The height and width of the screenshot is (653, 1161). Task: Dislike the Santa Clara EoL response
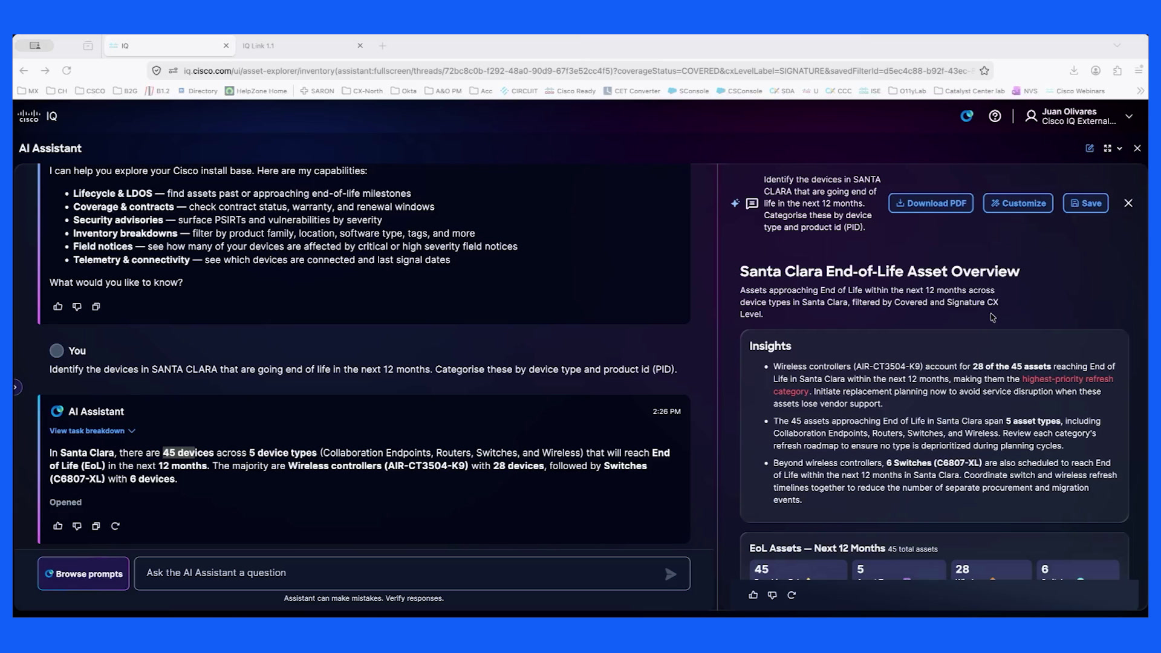(77, 526)
